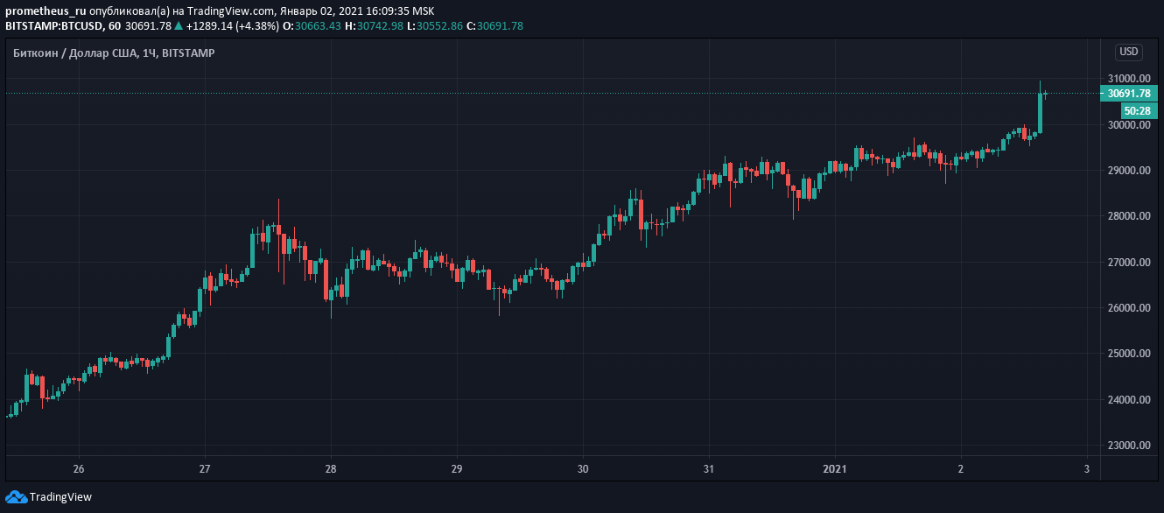This screenshot has width=1164, height=513.
Task: Click the chart title Биткоин / Доллар США
Action: [75, 53]
